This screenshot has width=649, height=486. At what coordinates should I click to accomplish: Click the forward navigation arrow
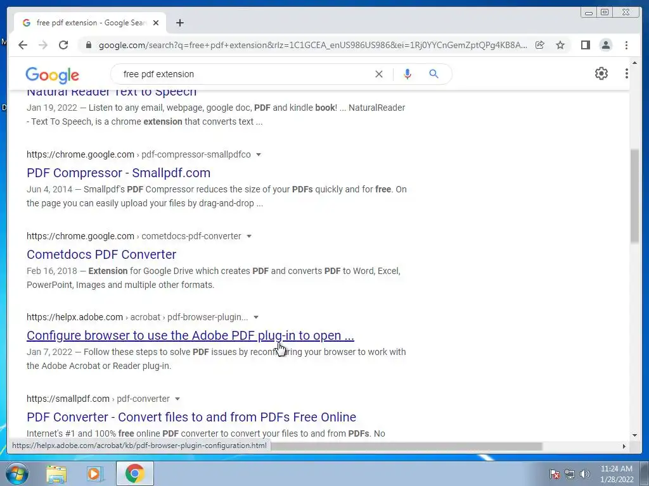pyautogui.click(x=43, y=45)
